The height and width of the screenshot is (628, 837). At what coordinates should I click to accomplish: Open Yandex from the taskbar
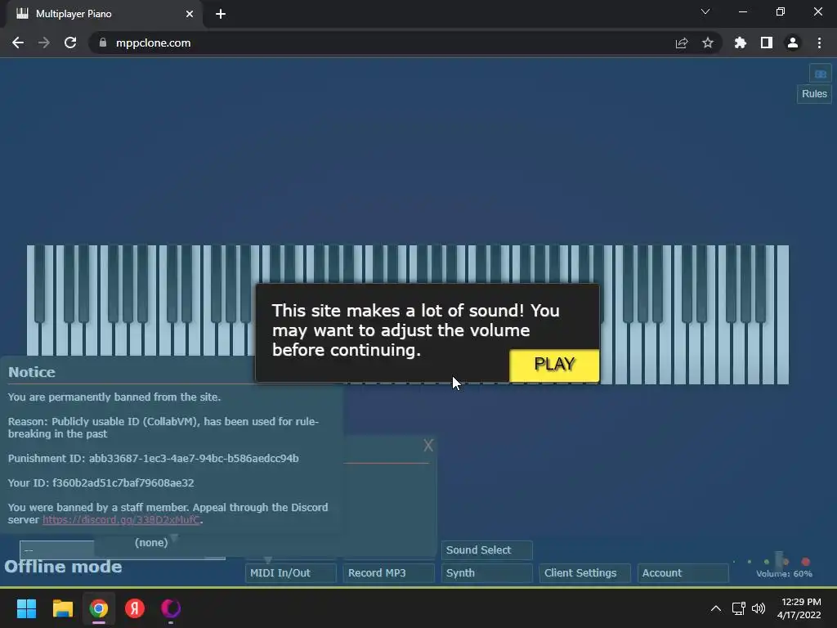[x=135, y=608]
